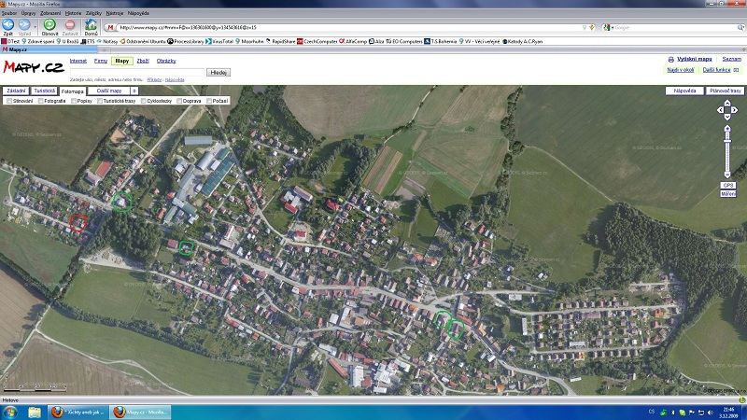Enable the Fotografie checkbox

(x=41, y=101)
